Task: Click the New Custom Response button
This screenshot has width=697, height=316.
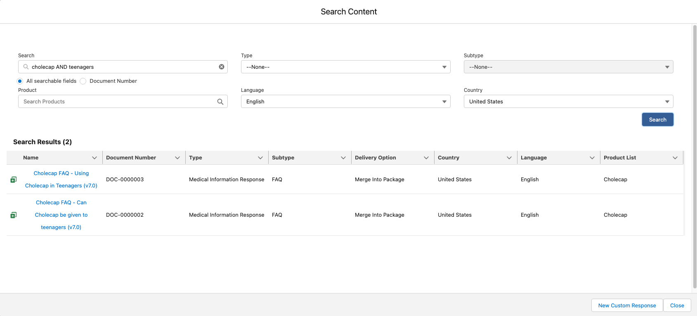Action: 627,305
